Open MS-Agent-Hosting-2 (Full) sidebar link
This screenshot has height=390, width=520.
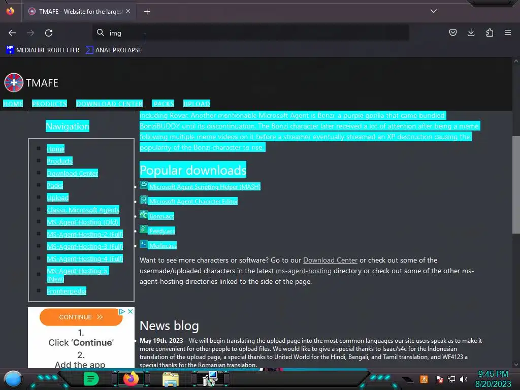click(85, 235)
